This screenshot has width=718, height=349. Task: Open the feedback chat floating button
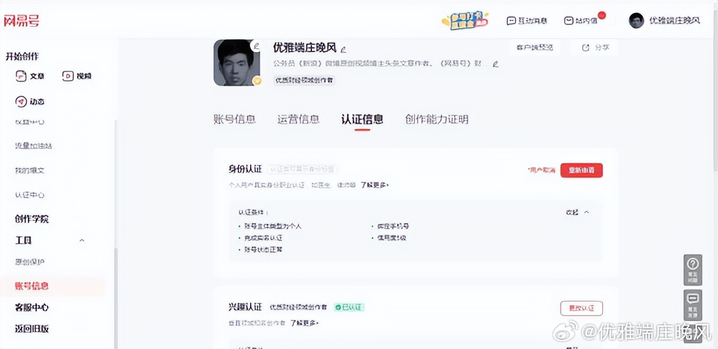click(x=693, y=304)
